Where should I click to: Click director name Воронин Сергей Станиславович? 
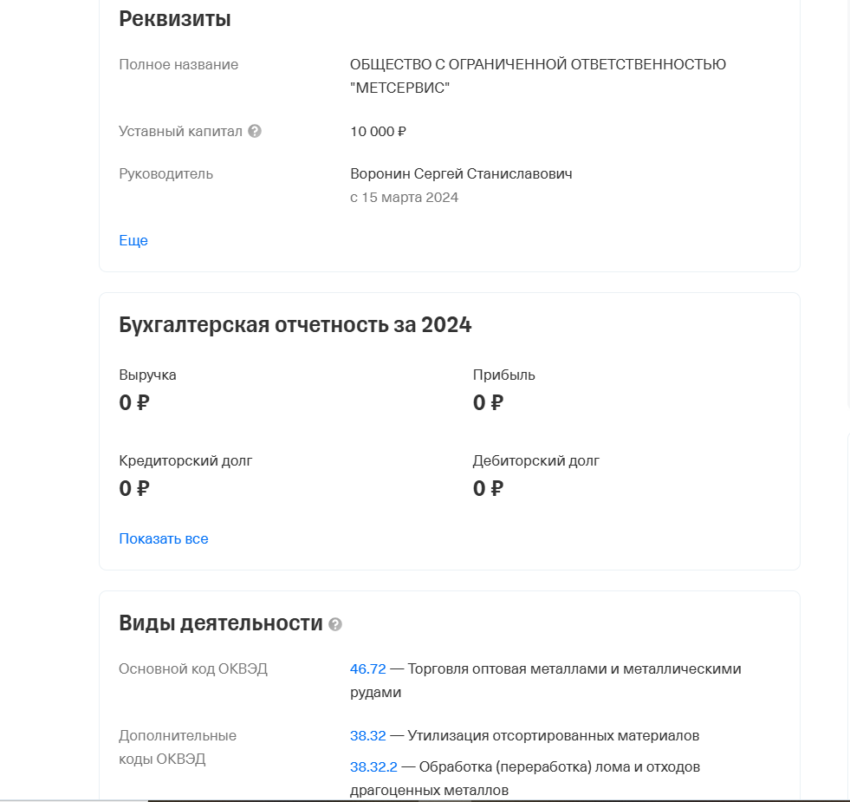point(461,174)
